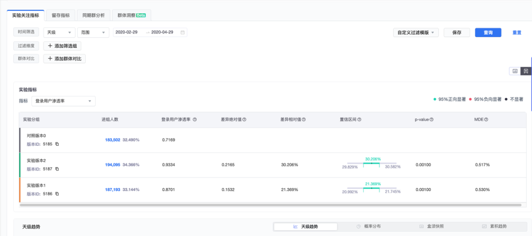This screenshot has width=532, height=236.
Task: Click MDE value 0.517%
Action: [482, 165]
